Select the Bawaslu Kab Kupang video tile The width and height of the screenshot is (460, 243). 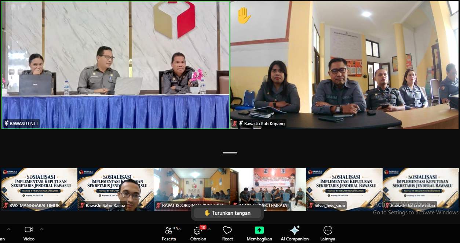pyautogui.click(x=344, y=65)
